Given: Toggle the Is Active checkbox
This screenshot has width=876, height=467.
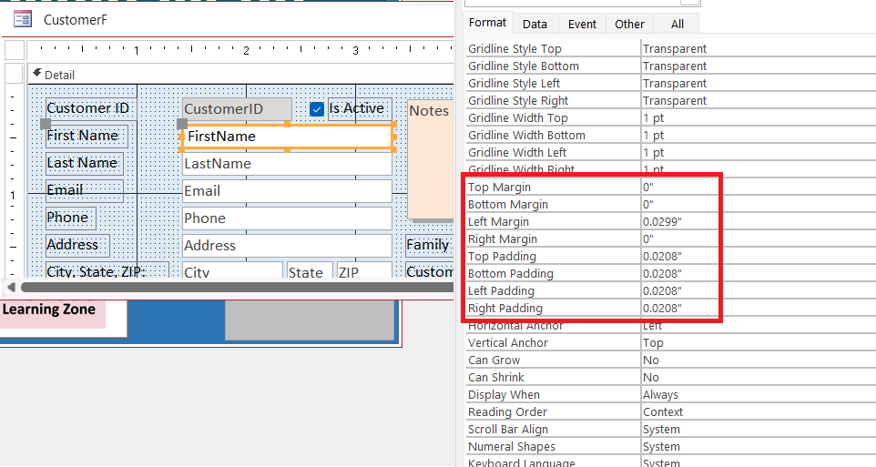Looking at the screenshot, I should [317, 109].
